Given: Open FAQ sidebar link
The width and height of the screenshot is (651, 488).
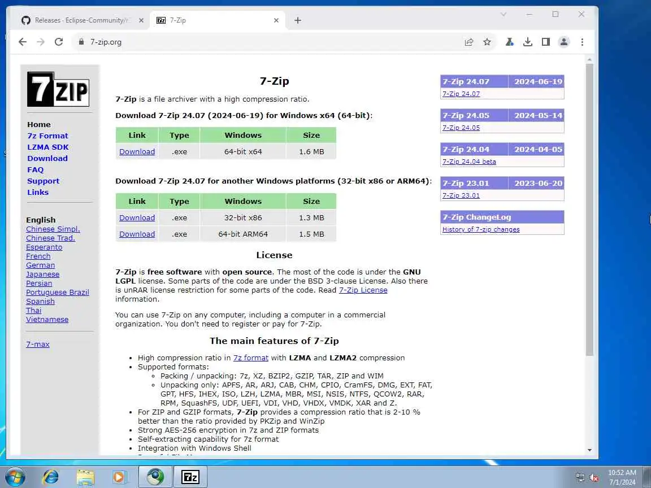Looking at the screenshot, I should [x=35, y=169].
